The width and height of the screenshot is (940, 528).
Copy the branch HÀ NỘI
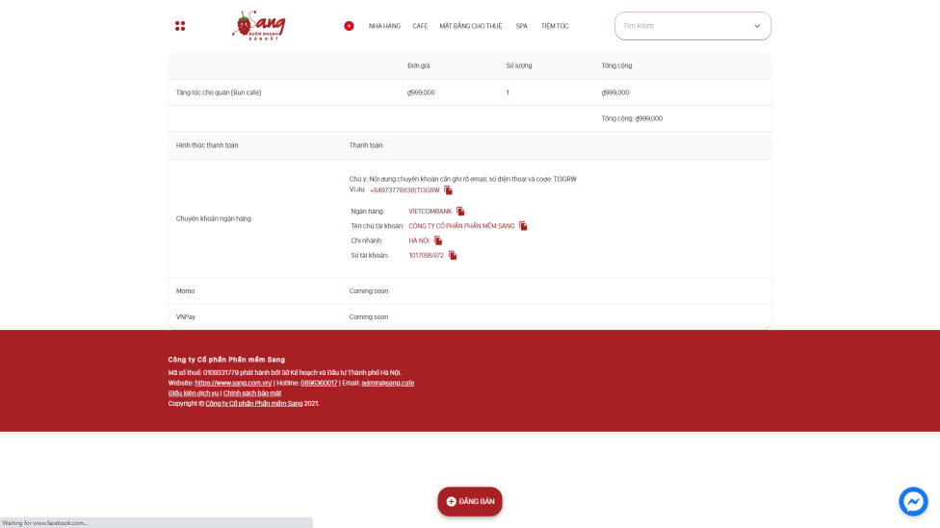pos(437,240)
